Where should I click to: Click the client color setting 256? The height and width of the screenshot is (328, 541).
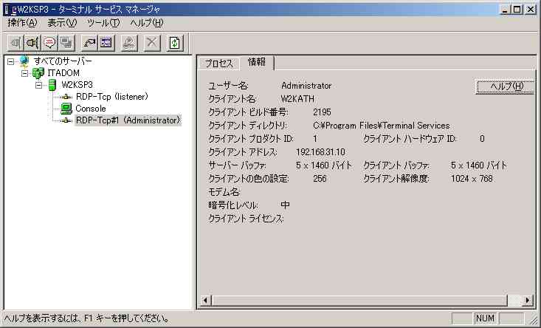pyautogui.click(x=320, y=179)
